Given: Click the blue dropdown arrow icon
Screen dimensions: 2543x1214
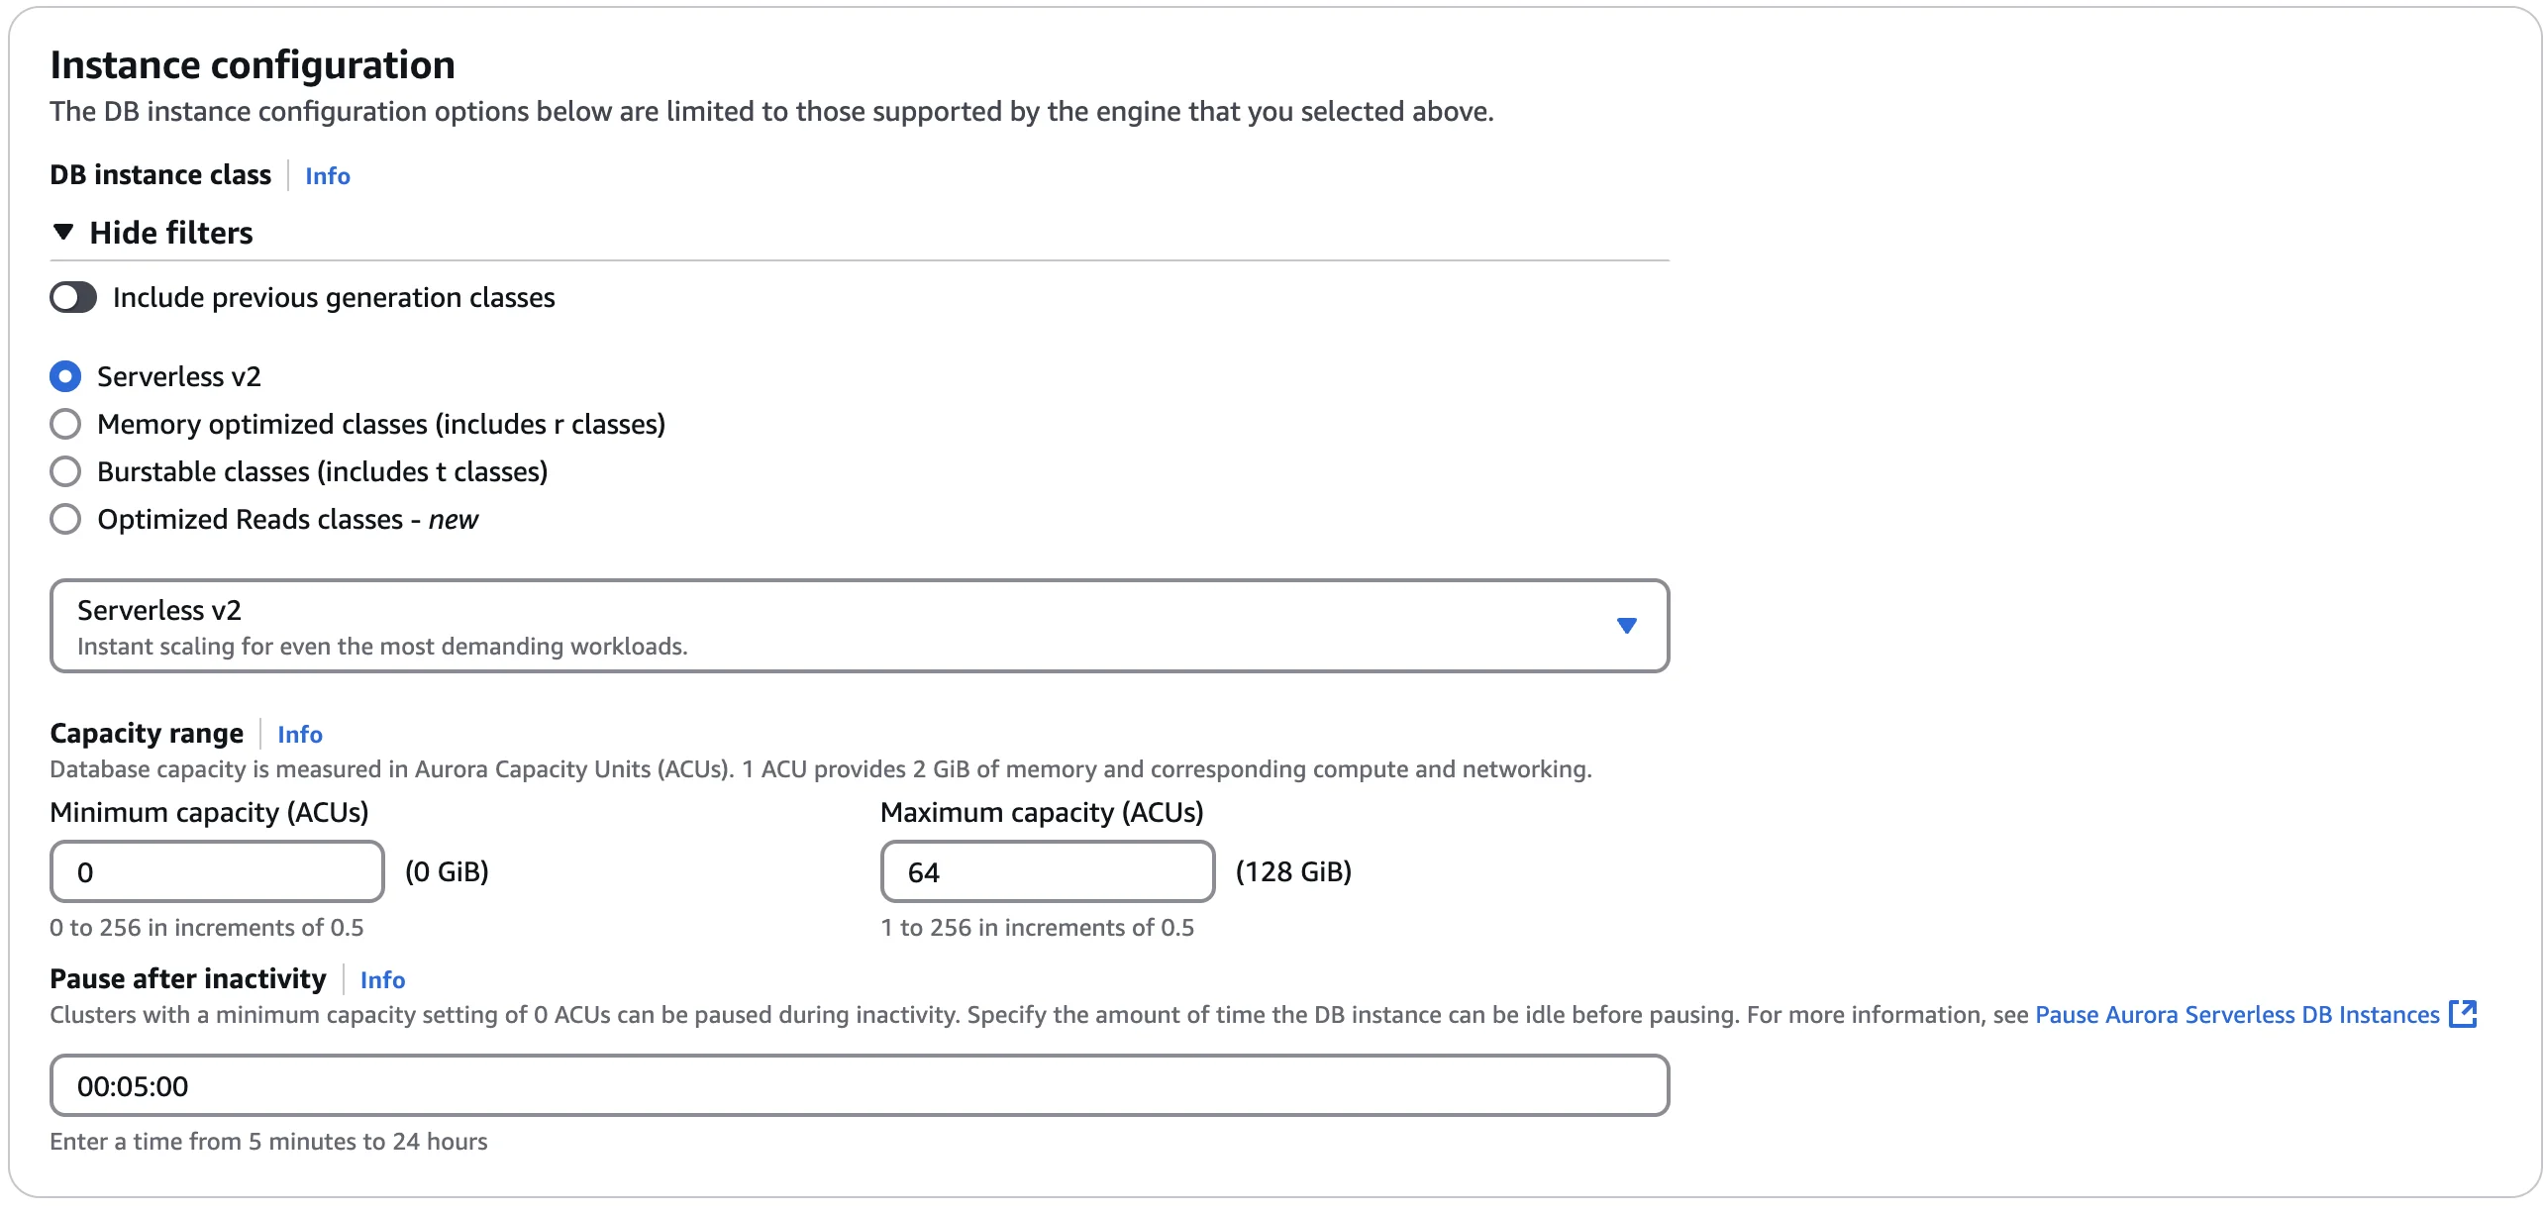Looking at the screenshot, I should click(1626, 626).
